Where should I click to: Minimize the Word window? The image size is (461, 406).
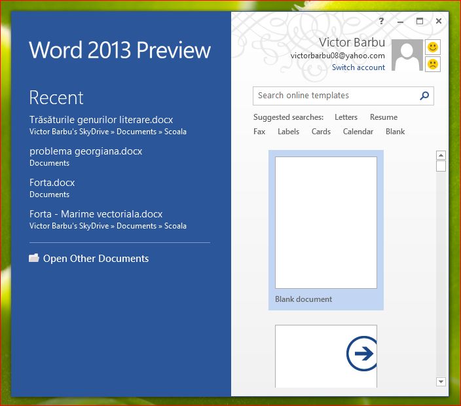point(400,21)
